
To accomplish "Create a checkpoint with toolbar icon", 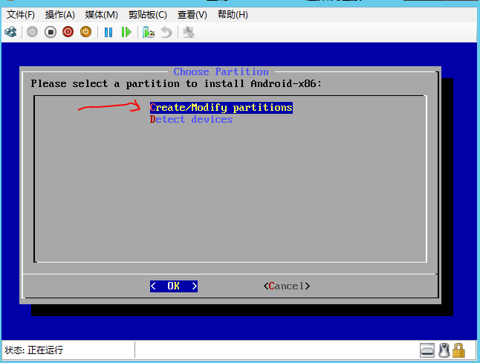I will (149, 32).
